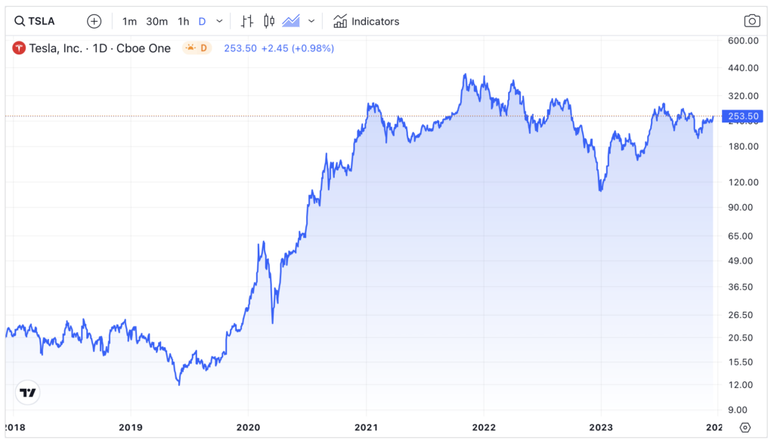Click the Tesla logo icon
Image resolution: width=774 pixels, height=441 pixels.
pyautogui.click(x=19, y=48)
